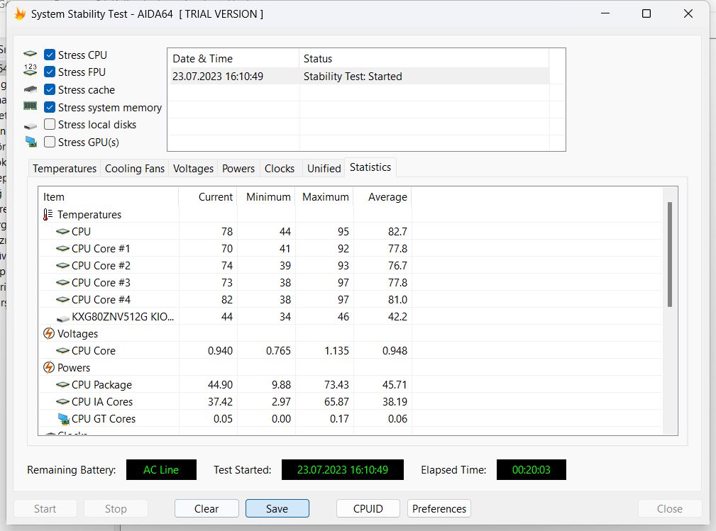Uncheck the Stress FPU checkbox
This screenshot has width=716, height=531.
point(50,72)
